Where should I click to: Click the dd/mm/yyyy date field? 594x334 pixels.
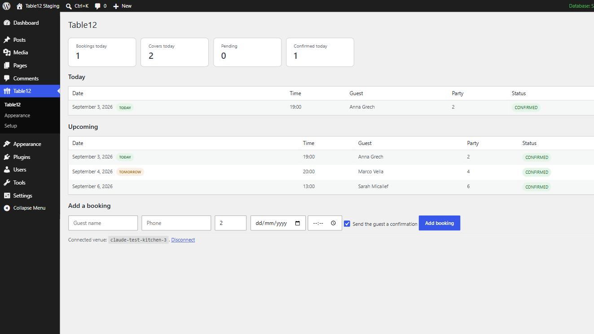tap(278, 223)
